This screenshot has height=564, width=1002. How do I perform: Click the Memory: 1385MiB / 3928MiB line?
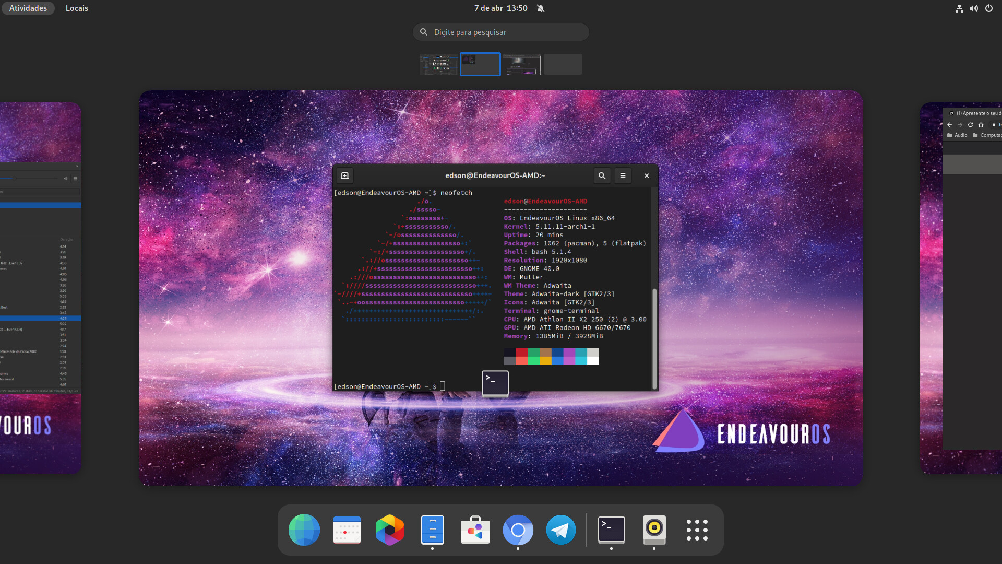tap(553, 336)
